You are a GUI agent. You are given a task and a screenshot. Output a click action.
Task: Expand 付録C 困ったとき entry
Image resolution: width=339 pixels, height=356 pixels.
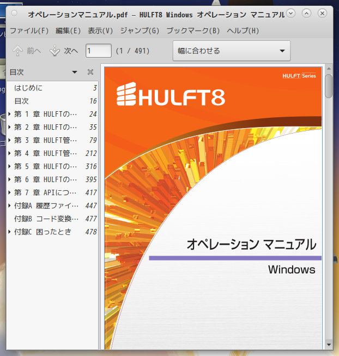pyautogui.click(x=9, y=232)
